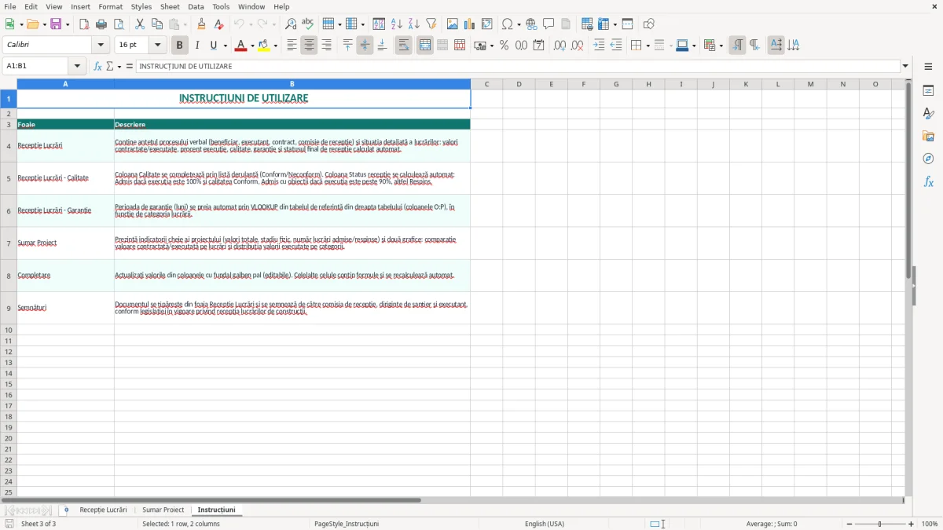Viewport: 943px width, 530px height.
Task: Insert a chart
Action: pos(470,24)
